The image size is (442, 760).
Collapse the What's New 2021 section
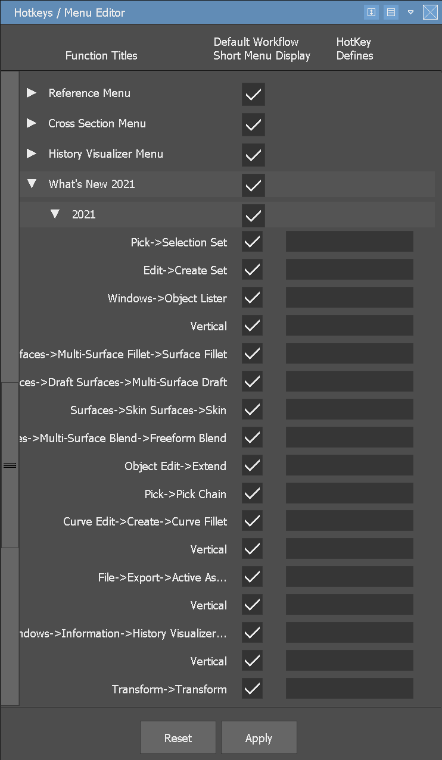(x=32, y=184)
